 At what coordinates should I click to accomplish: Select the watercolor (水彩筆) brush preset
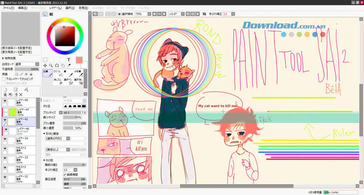78,73
